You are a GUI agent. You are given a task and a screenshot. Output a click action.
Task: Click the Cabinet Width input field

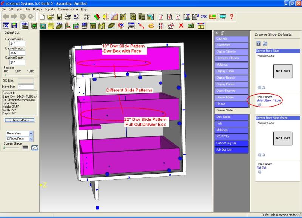pyautogui.click(x=17, y=44)
